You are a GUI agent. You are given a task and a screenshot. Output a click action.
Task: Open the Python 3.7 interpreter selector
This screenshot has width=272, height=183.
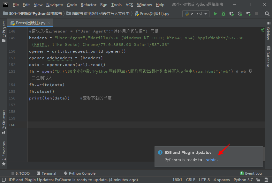click(x=243, y=180)
